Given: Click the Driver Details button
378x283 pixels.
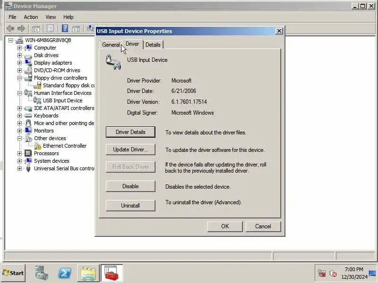Looking at the screenshot, I should click(130, 132).
